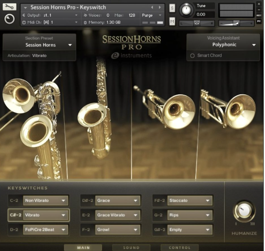
Task: Open the F#-2 Staccato keyswitch dropdown
Action: tap(190, 200)
